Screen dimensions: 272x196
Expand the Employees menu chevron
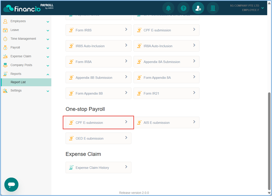(48, 22)
